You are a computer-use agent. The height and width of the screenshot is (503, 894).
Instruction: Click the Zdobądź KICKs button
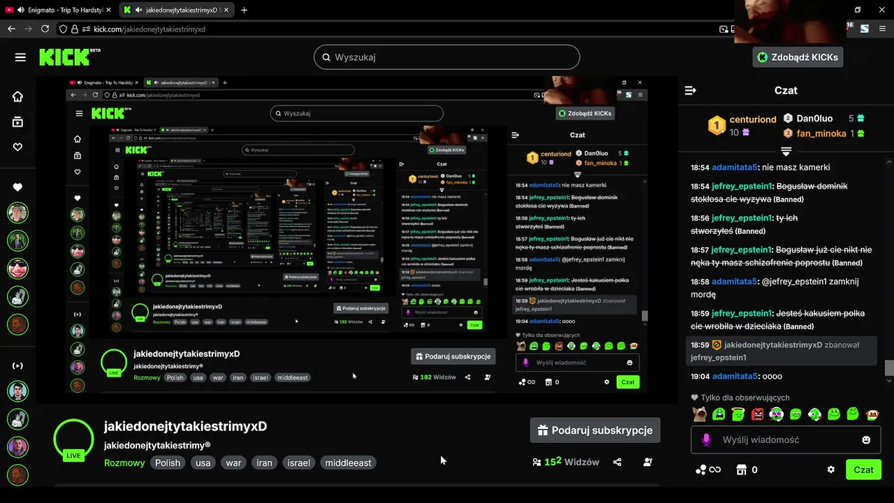(x=798, y=57)
